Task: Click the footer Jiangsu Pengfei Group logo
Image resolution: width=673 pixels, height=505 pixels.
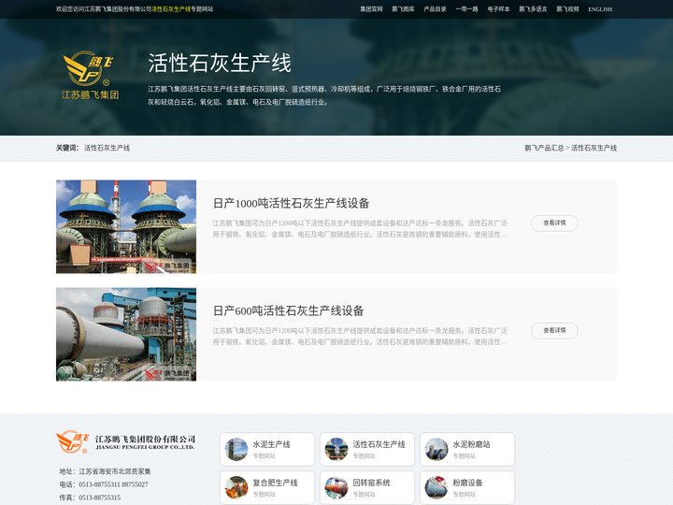Action: point(126,441)
